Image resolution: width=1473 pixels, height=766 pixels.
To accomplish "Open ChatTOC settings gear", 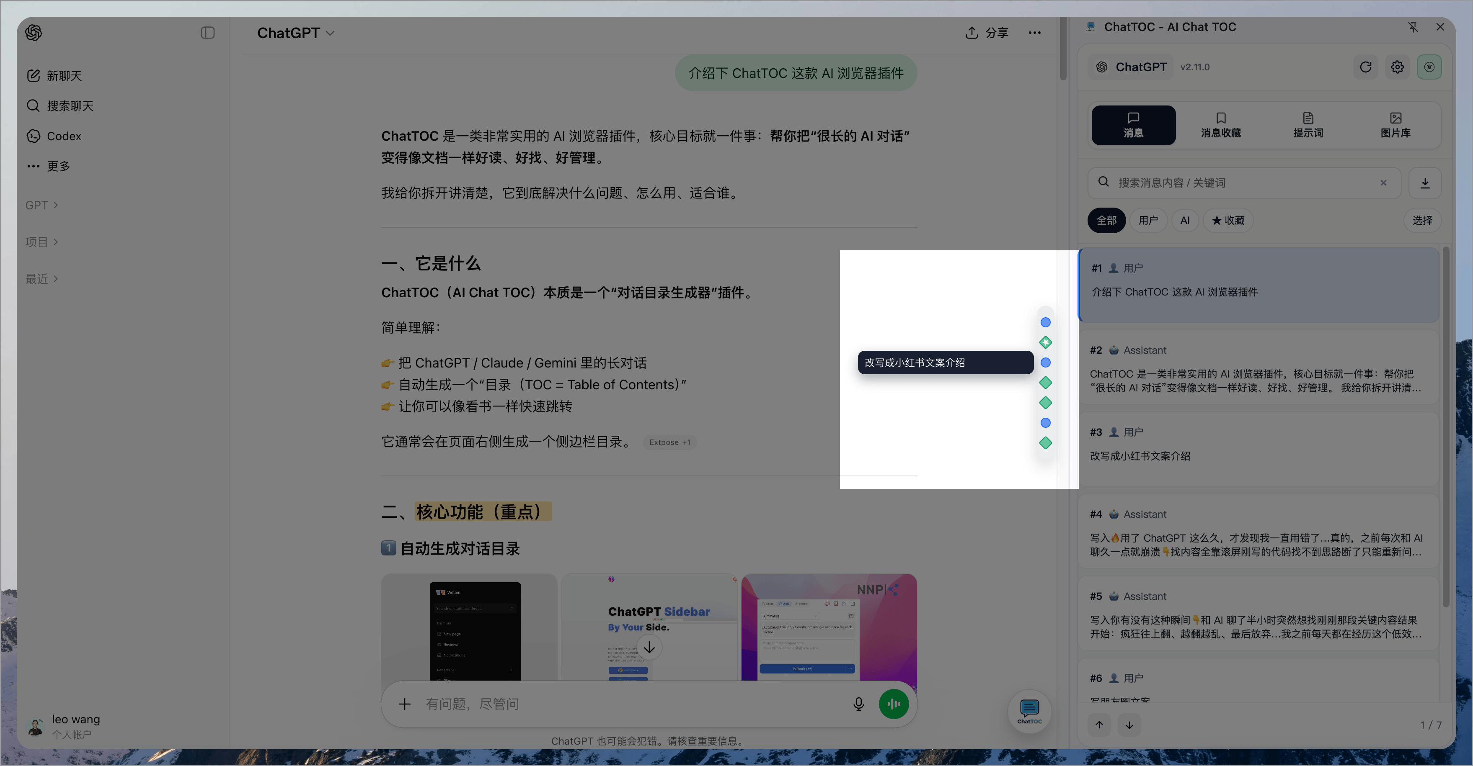I will point(1398,67).
